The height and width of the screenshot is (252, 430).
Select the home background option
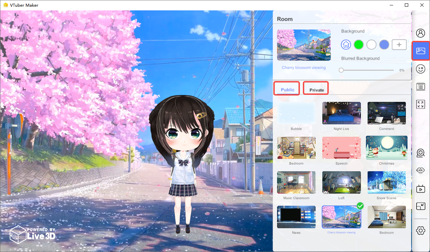346,44
